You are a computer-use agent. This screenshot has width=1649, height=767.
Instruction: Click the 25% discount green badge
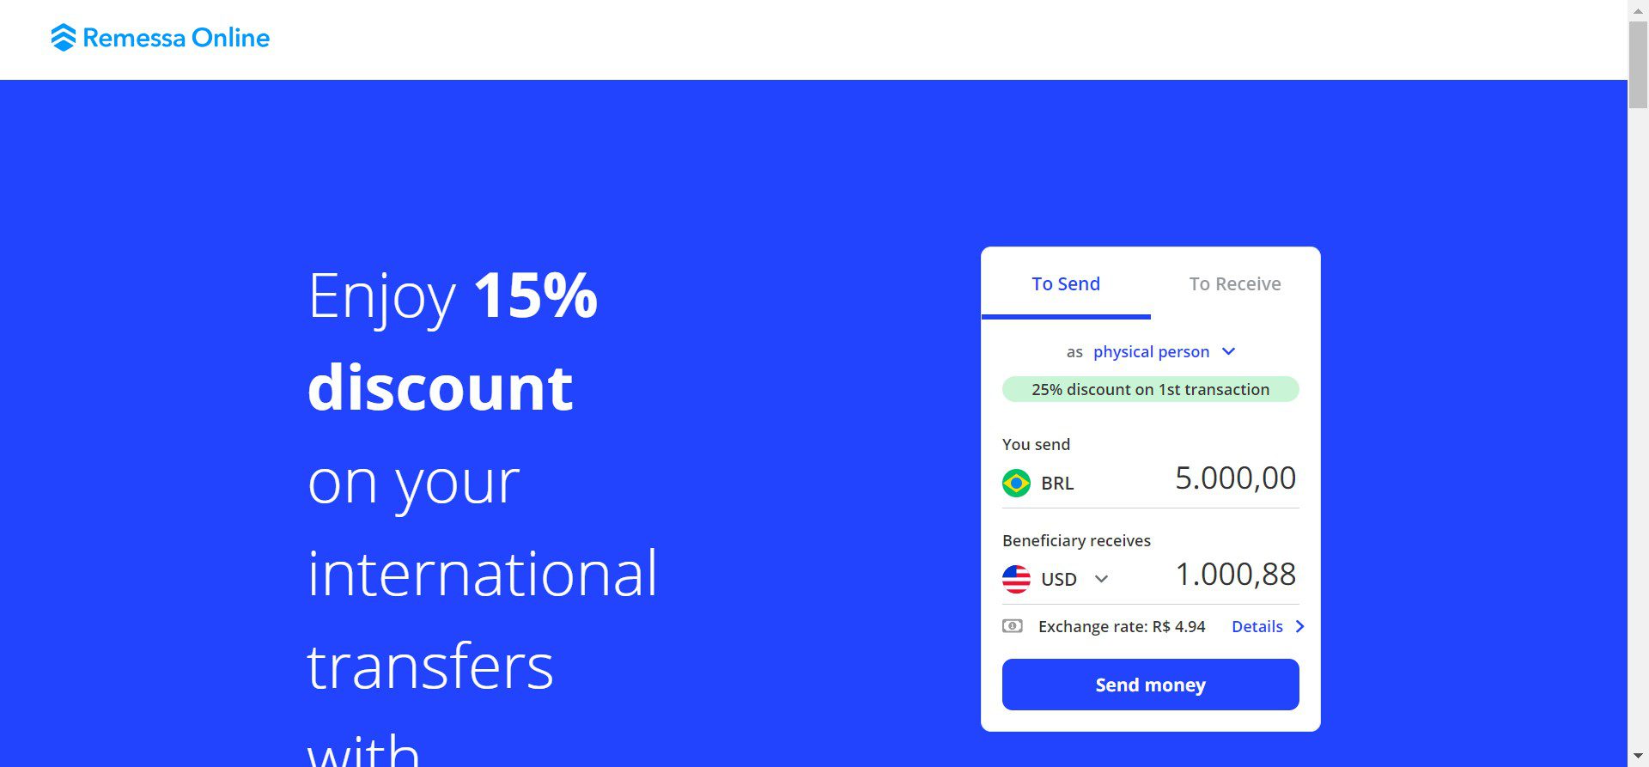pyautogui.click(x=1150, y=389)
